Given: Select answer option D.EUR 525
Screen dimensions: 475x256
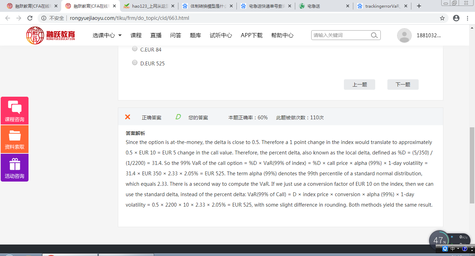Looking at the screenshot, I should 135,63.
